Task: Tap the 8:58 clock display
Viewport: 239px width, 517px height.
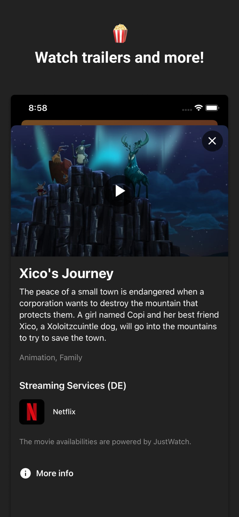Action: 38,108
